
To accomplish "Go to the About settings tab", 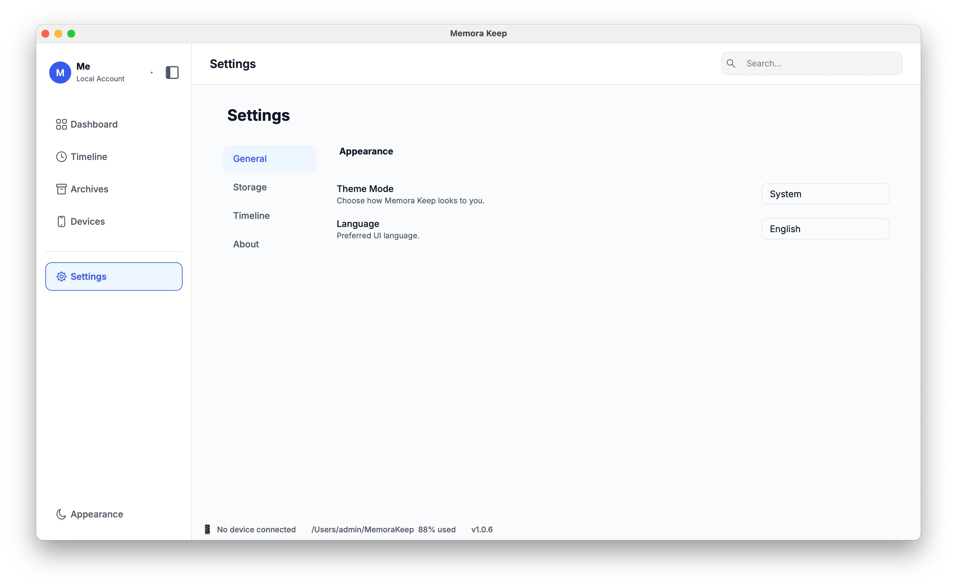I will click(269, 244).
